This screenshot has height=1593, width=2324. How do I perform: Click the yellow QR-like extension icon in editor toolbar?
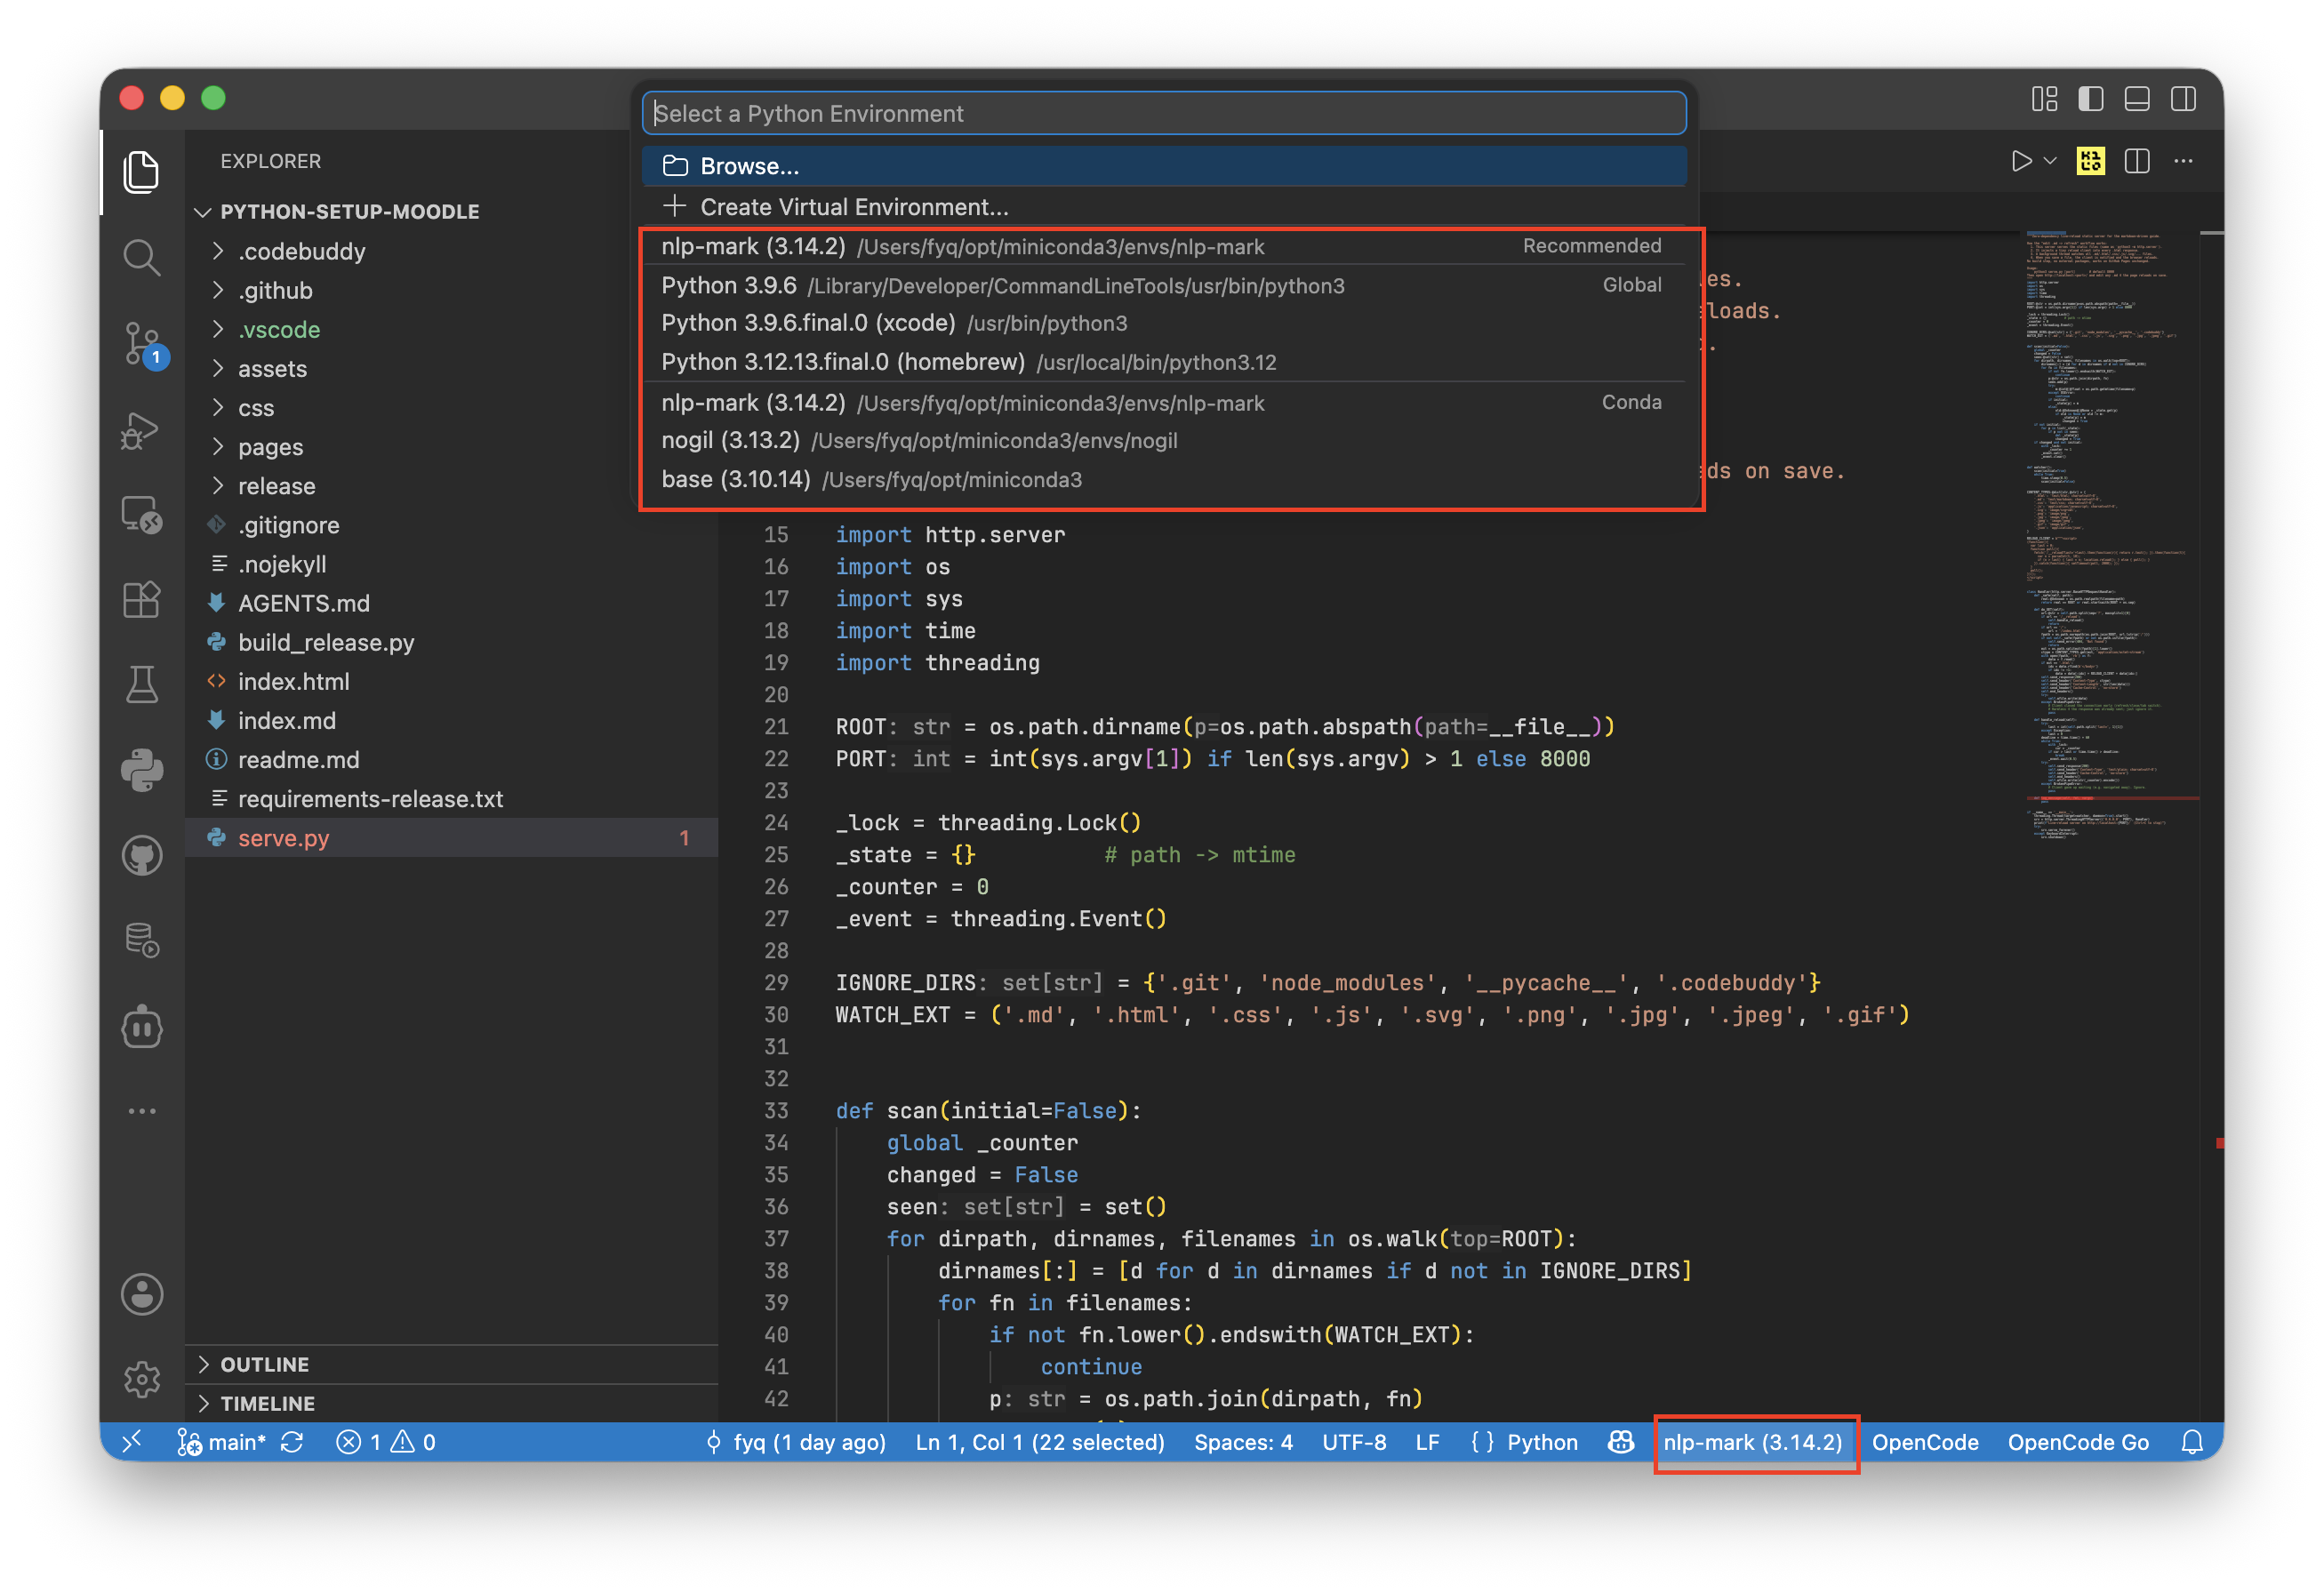2090,161
